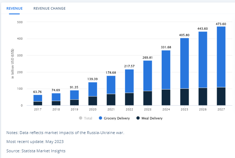Image resolution: width=235 pixels, height=158 pixels.
Task: Click the 91.35 total value label
Action: pyautogui.click(x=74, y=87)
